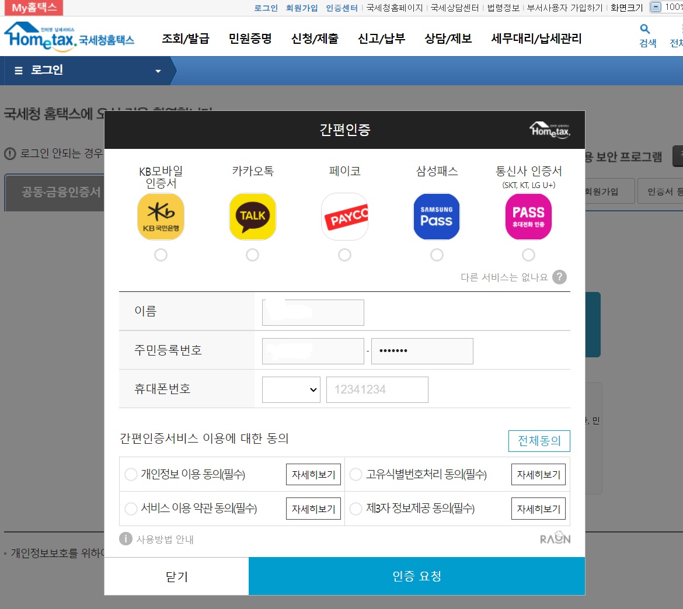Click the exclamation icon by 로그인 안되는 경우

tap(10, 154)
